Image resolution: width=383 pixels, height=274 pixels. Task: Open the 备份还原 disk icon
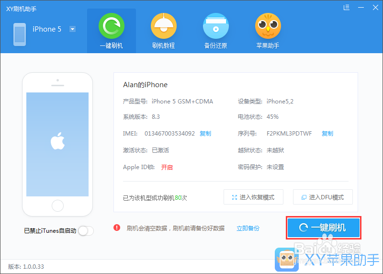point(216,26)
